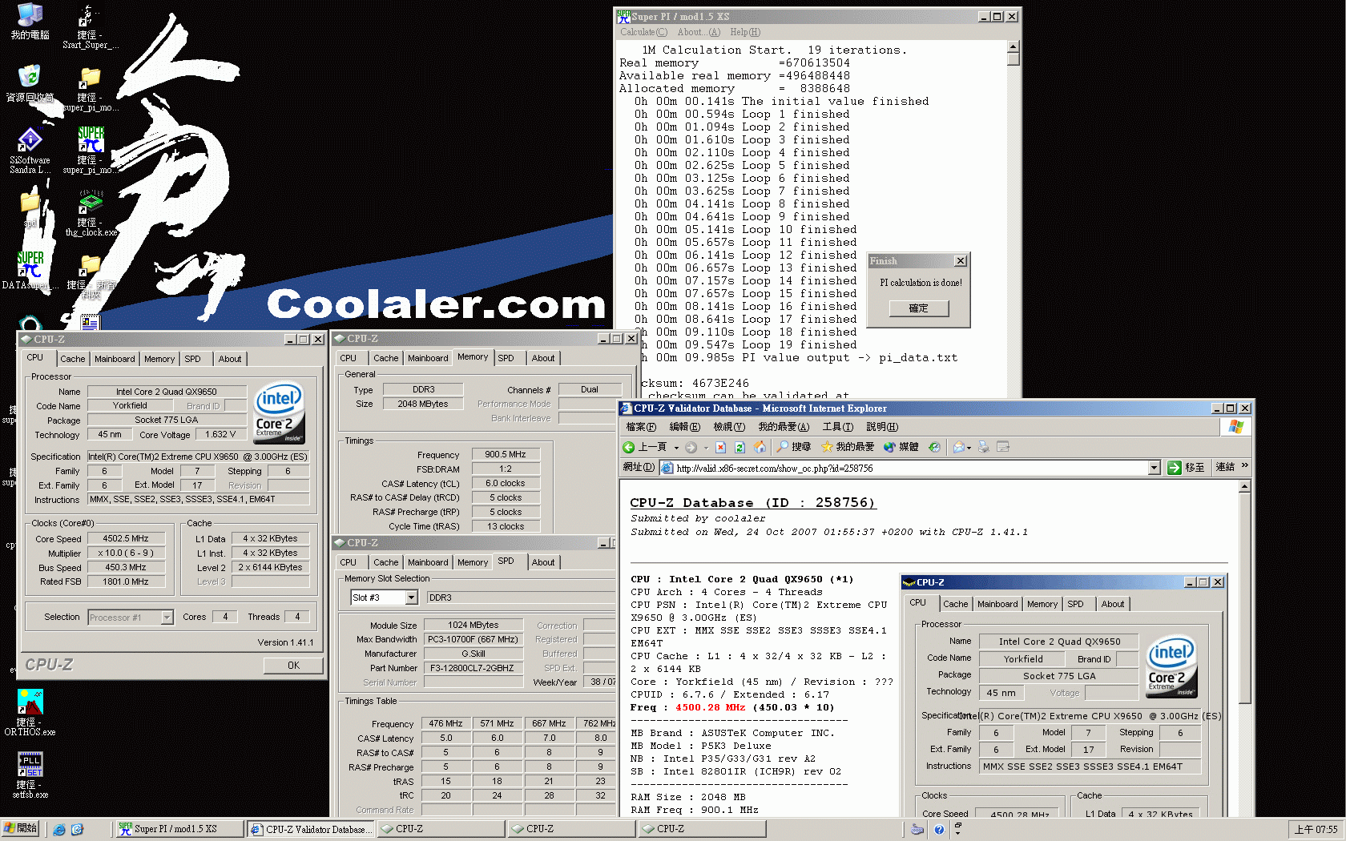
Task: Click the IE History icon
Action: click(x=934, y=447)
